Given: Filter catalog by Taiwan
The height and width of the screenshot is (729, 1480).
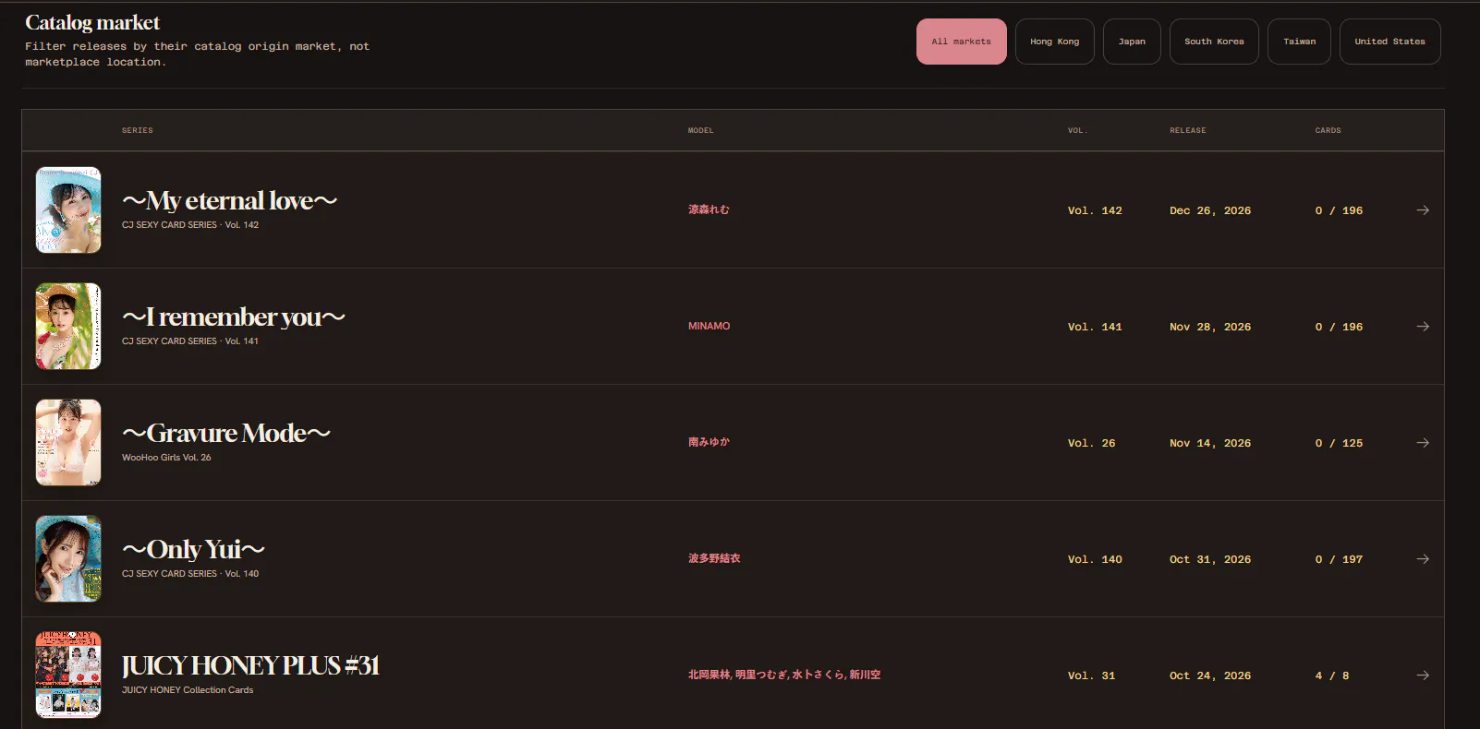Looking at the screenshot, I should [1299, 42].
